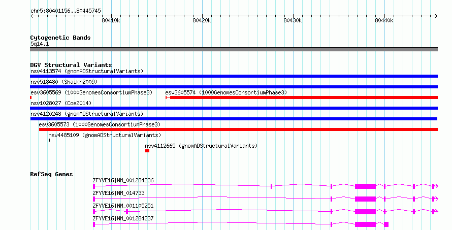Click the 80440k ruler label
The width and height of the screenshot is (452, 230).
384,20
